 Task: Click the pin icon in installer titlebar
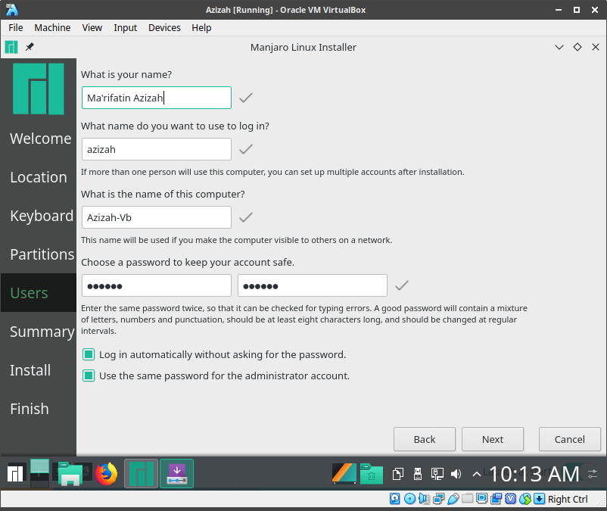pos(30,47)
